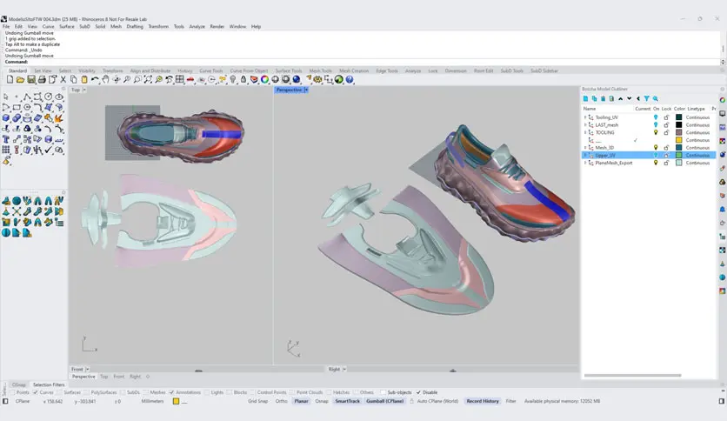Image resolution: width=727 pixels, height=421 pixels.
Task: Click the Zoom Extents icon
Action: tap(148, 79)
